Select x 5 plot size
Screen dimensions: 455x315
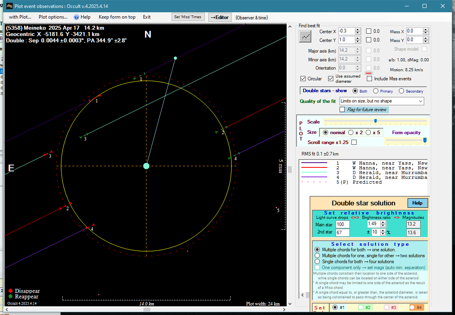coord(368,133)
